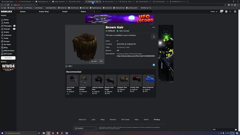Open the YouTube bookmark in the bookmarks bar

19,8
